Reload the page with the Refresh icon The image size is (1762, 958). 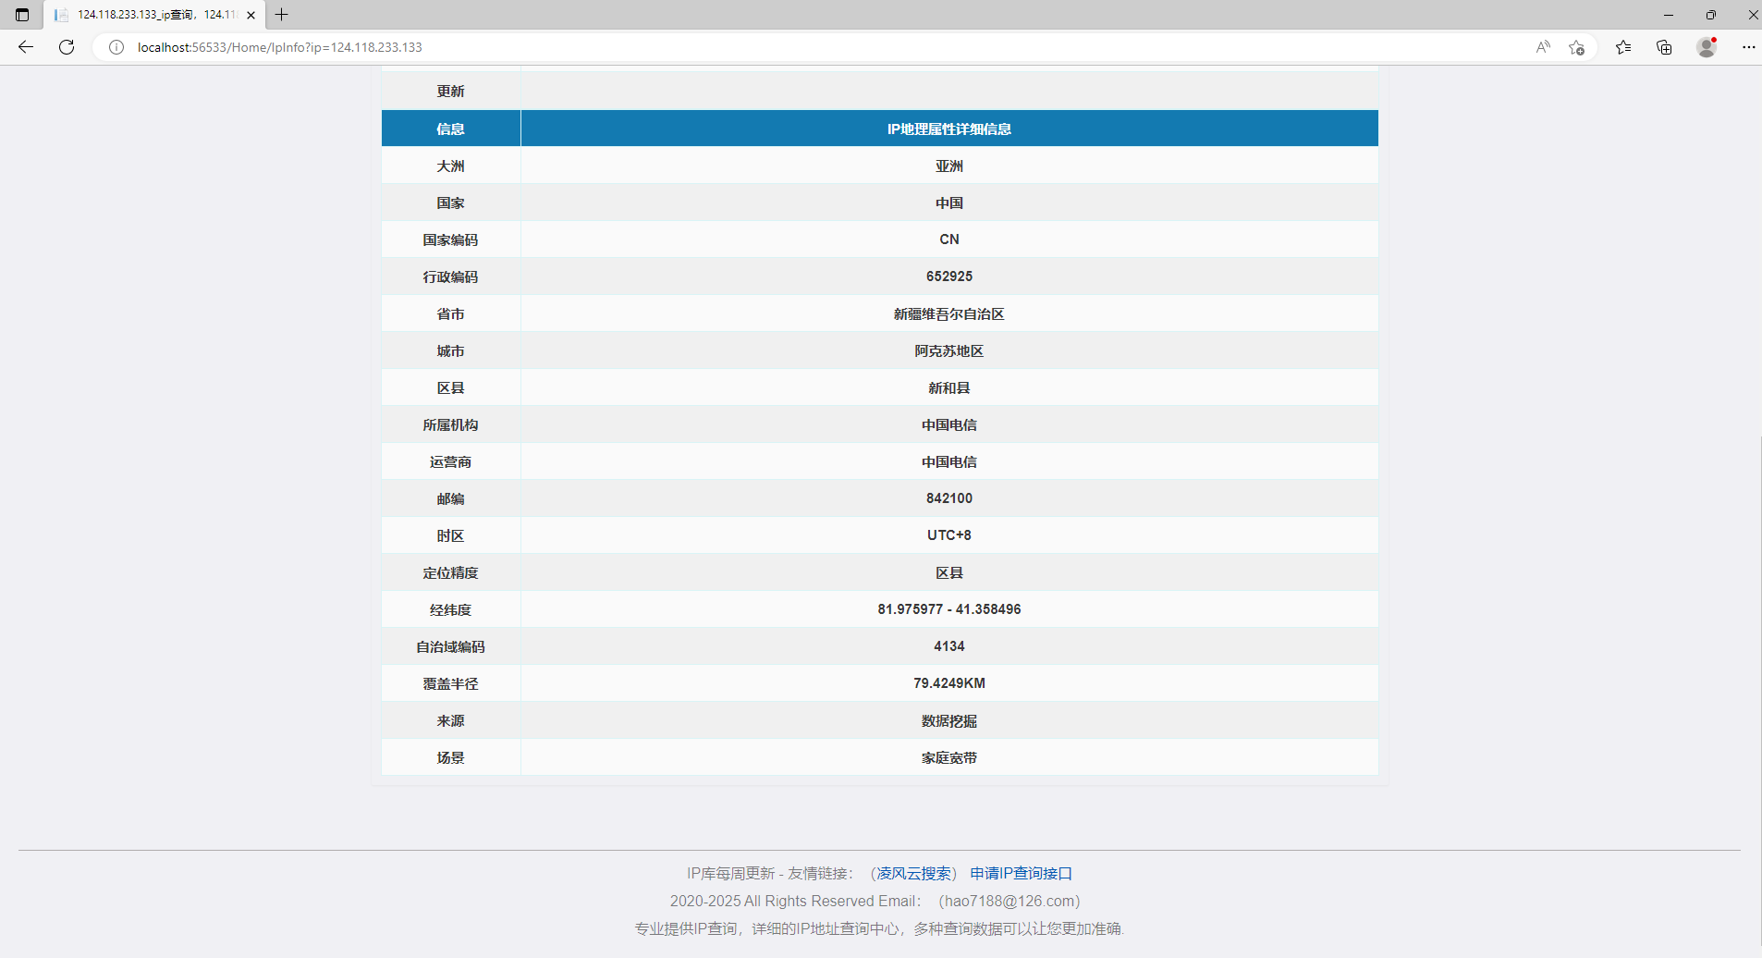(x=67, y=47)
